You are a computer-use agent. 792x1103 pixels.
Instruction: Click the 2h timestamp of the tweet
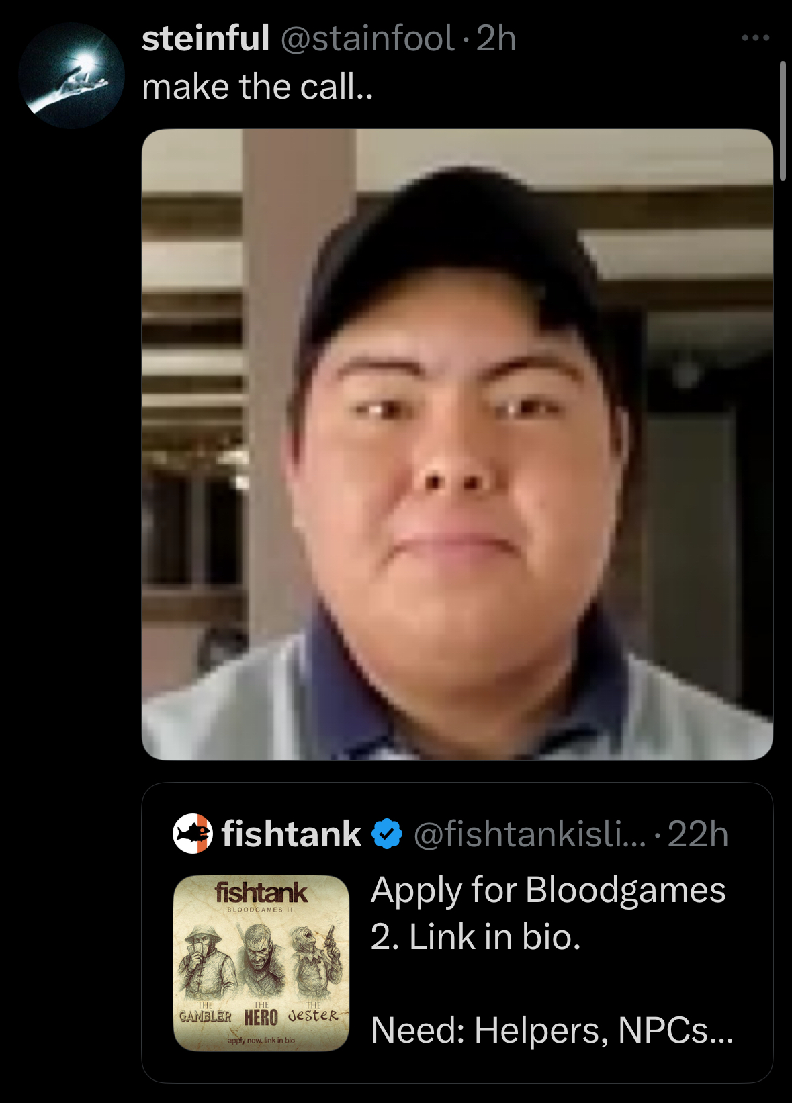click(496, 38)
